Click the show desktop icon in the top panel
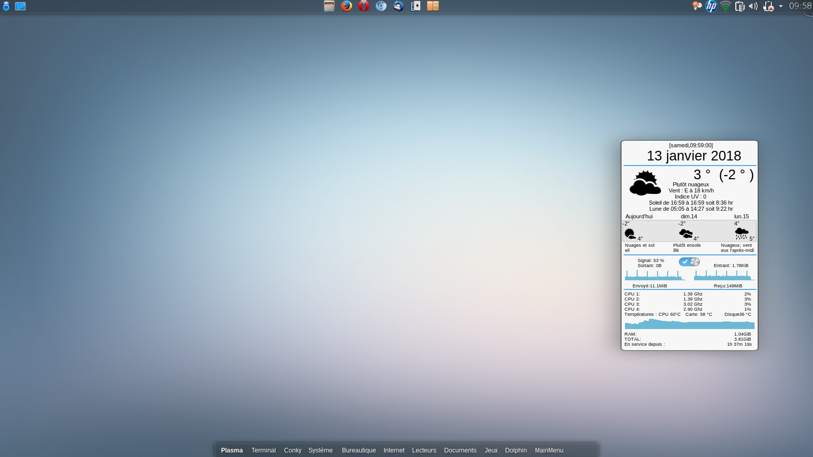 pos(20,6)
